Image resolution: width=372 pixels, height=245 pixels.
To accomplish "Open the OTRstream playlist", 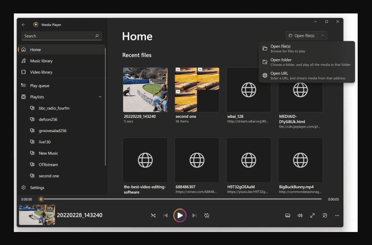I will click(62, 164).
